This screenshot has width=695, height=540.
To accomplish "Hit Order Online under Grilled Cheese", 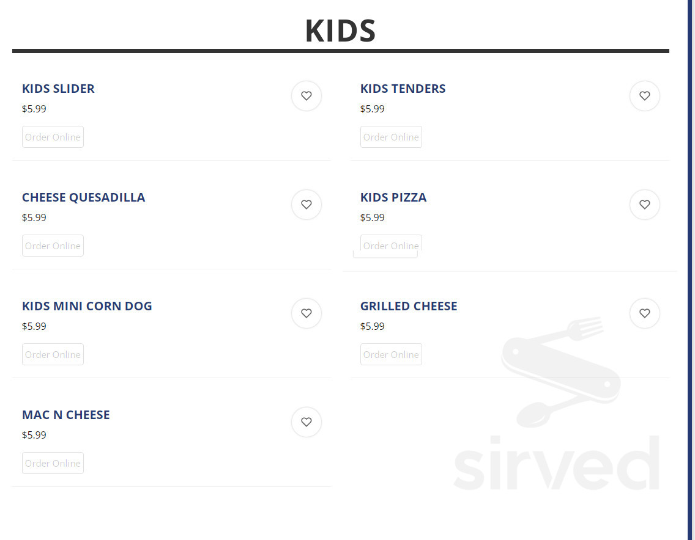I will click(391, 354).
